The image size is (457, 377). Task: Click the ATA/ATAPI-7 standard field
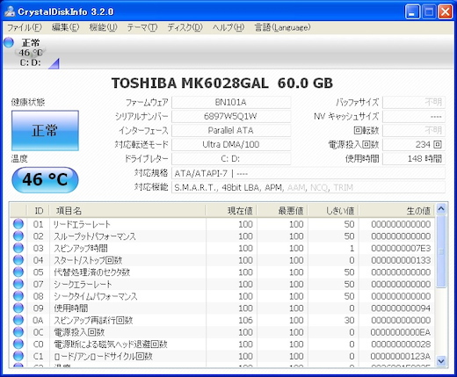(x=308, y=173)
